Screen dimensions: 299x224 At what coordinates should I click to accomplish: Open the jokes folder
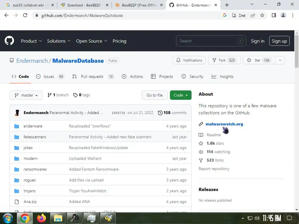pyautogui.click(x=28, y=148)
